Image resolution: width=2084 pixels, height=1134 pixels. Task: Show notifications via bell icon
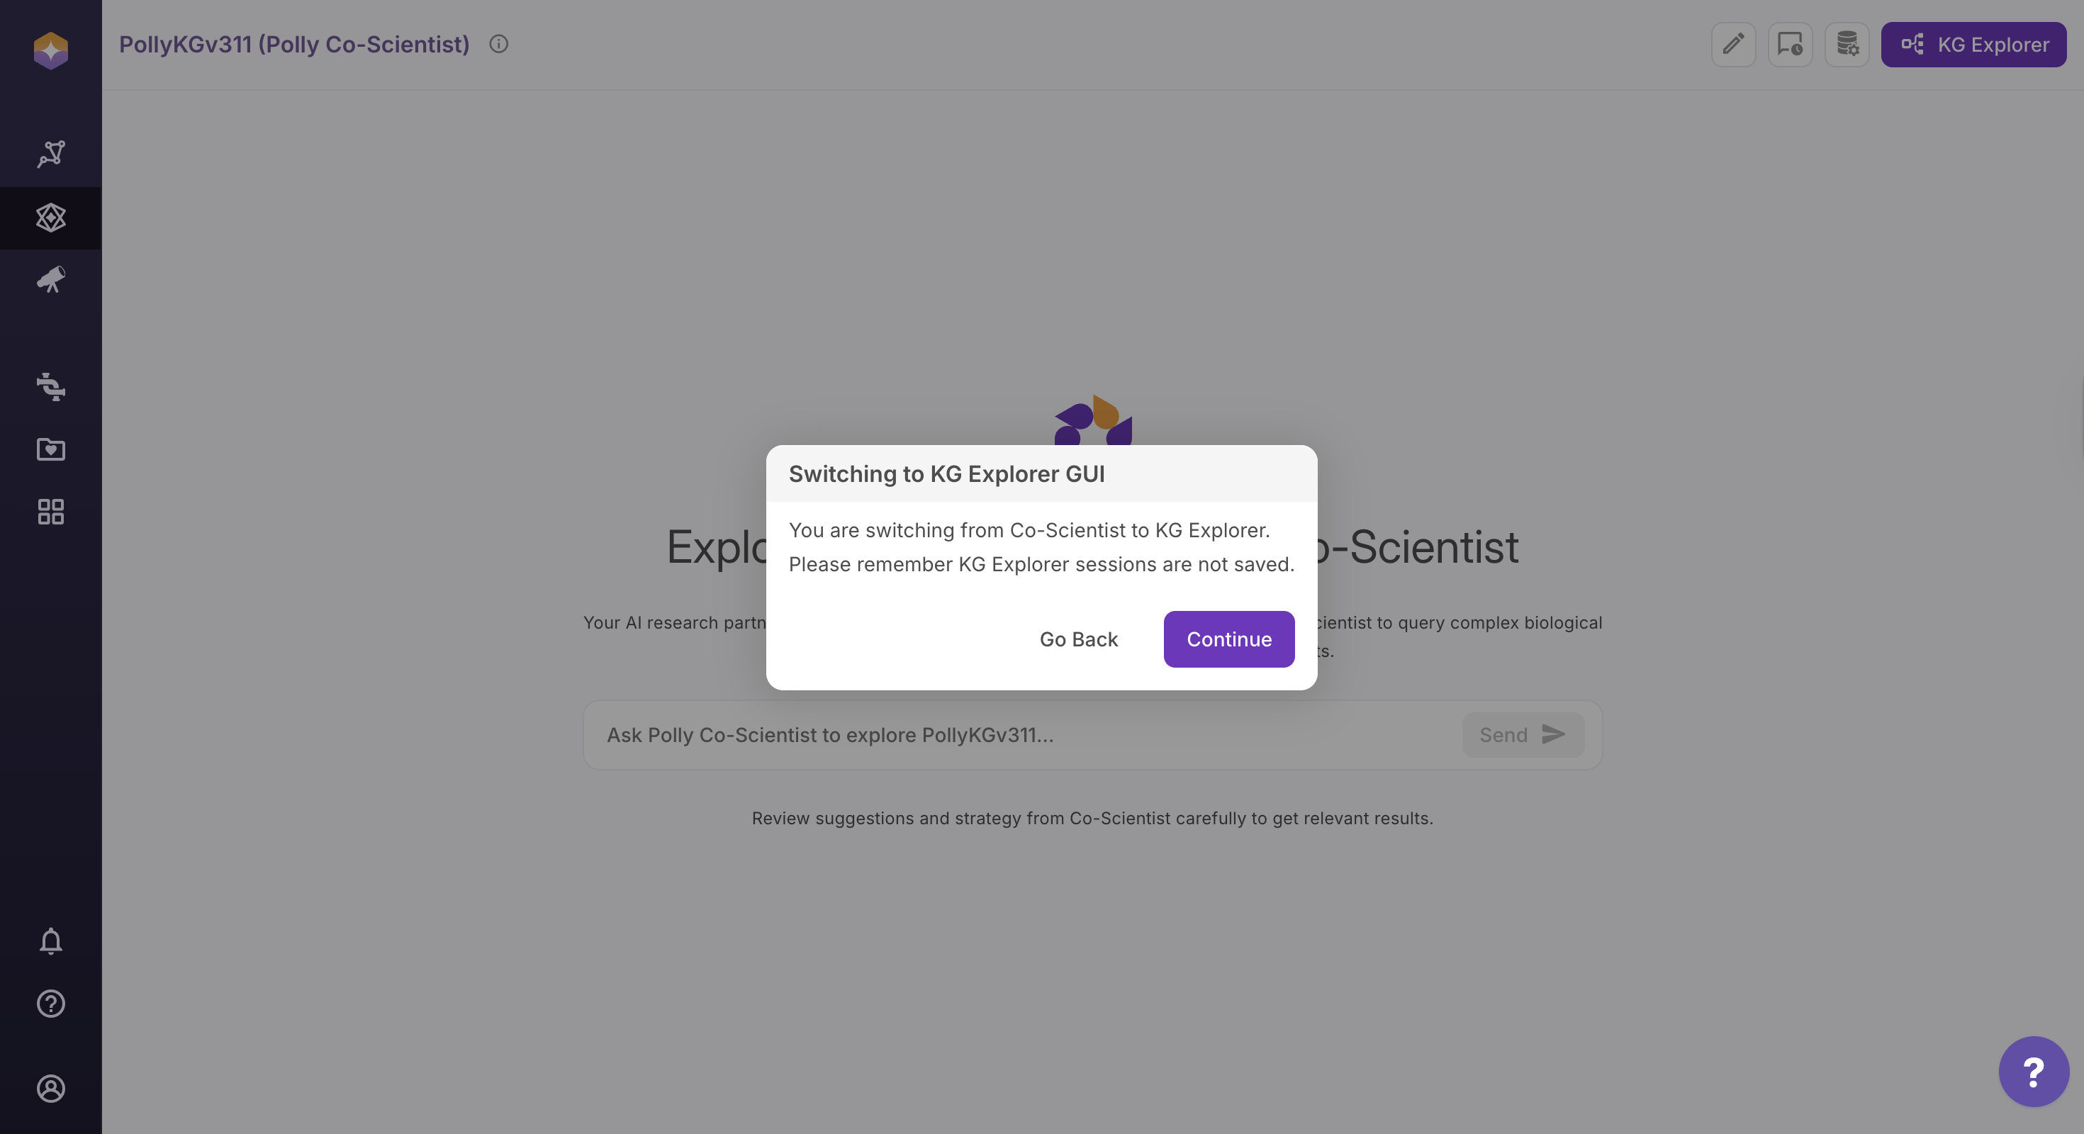click(50, 941)
